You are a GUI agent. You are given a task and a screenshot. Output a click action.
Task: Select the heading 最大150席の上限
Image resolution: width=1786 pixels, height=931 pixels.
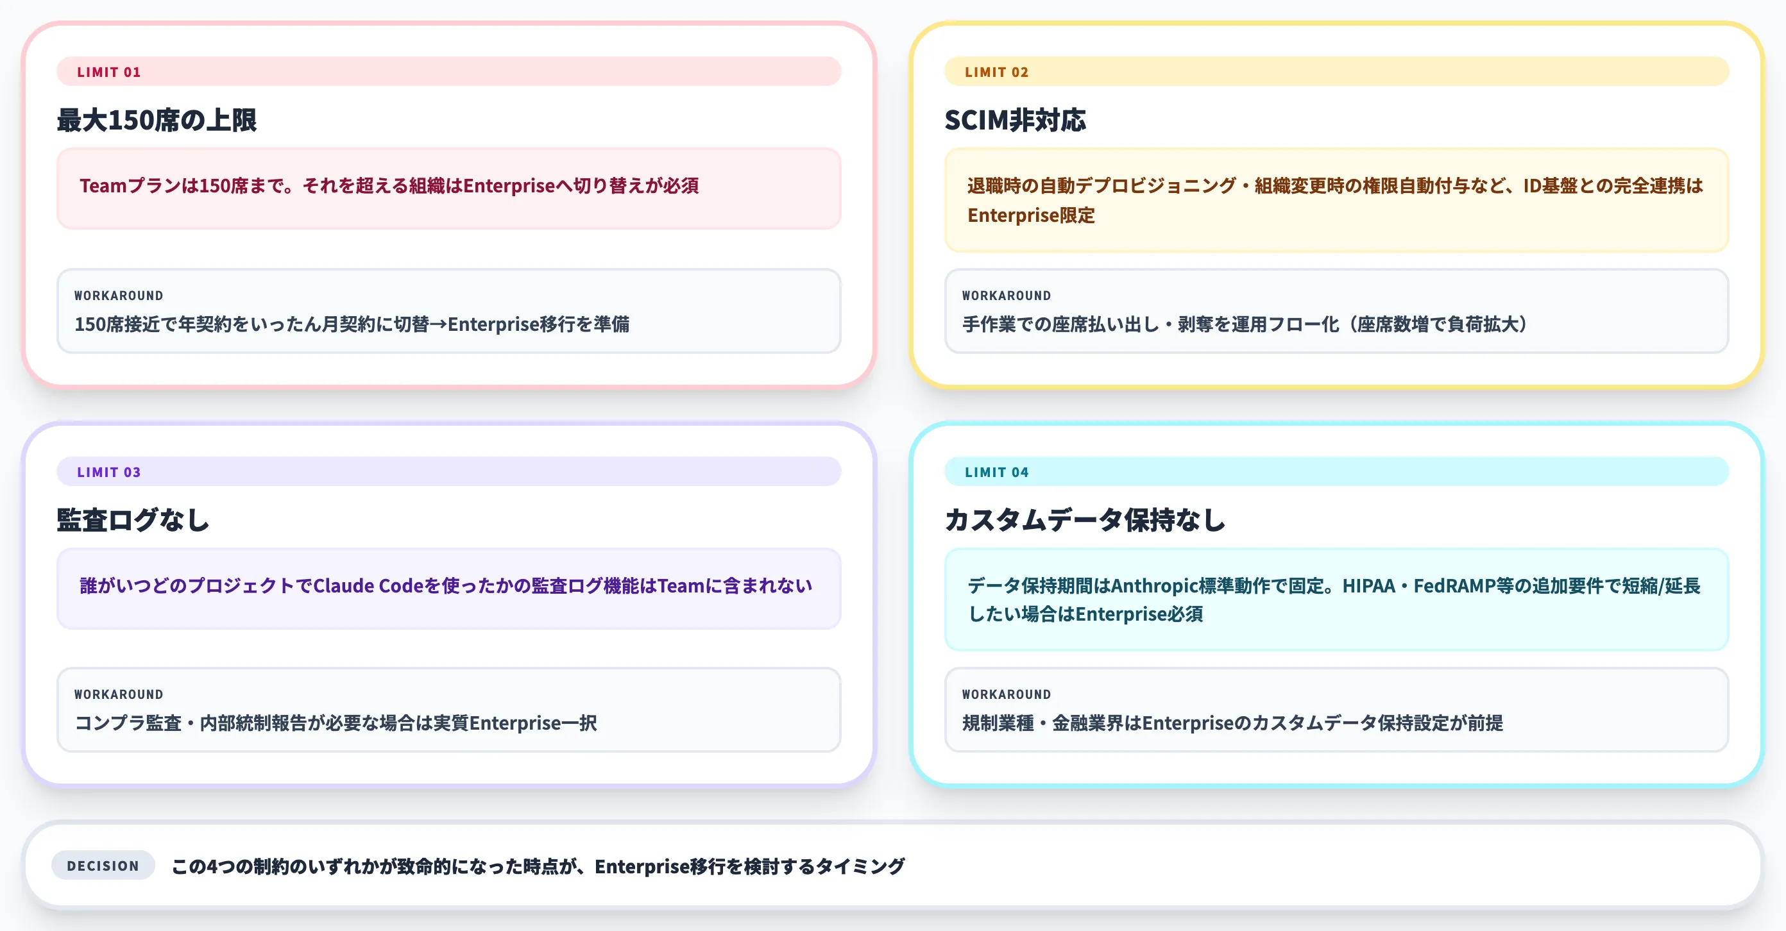tap(157, 120)
